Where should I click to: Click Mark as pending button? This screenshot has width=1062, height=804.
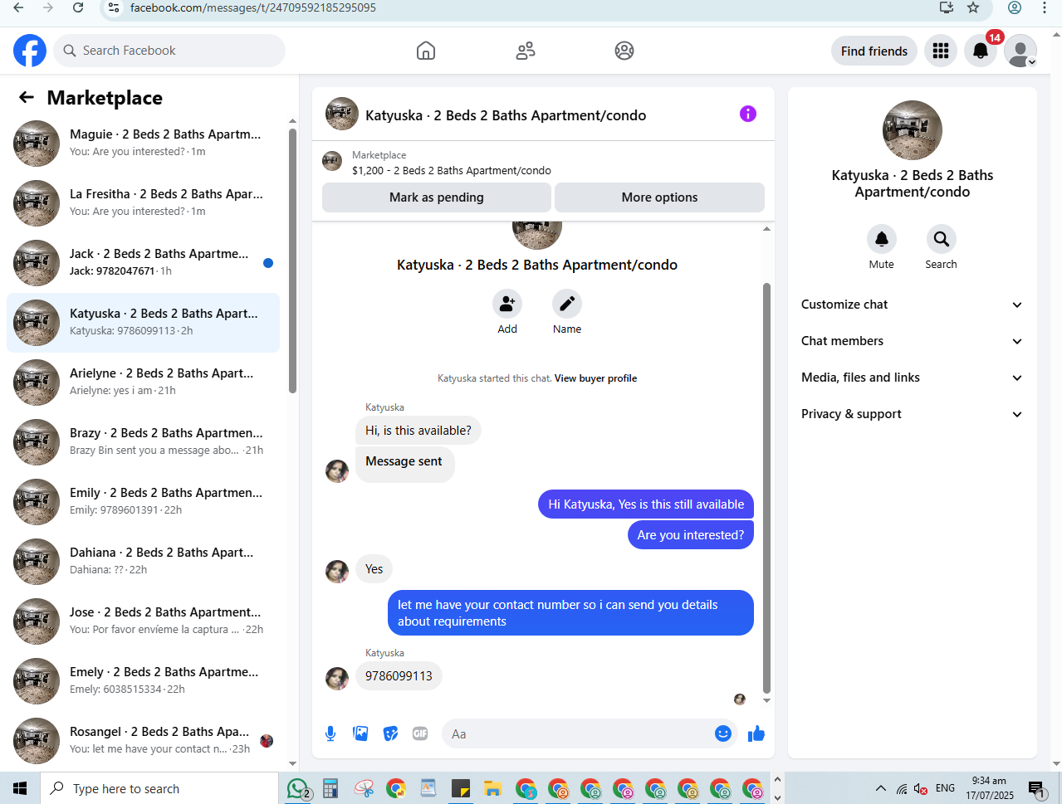tap(437, 197)
